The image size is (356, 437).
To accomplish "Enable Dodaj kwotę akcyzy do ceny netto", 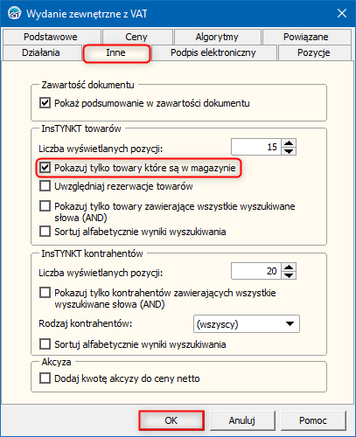I will tap(45, 378).
